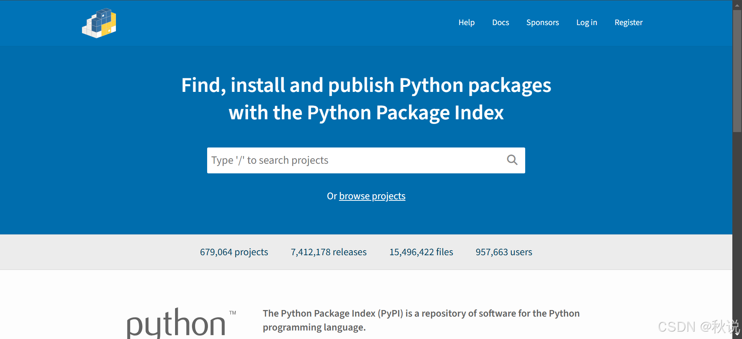
Task: Click the PyPI cube logo
Action: click(x=99, y=23)
